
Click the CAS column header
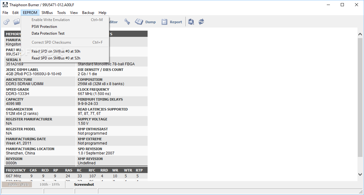coord(33,170)
